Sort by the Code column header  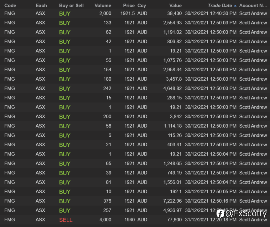(10, 6)
